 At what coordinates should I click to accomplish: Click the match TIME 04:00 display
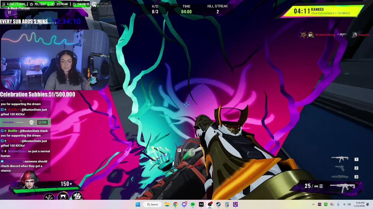[x=186, y=9]
